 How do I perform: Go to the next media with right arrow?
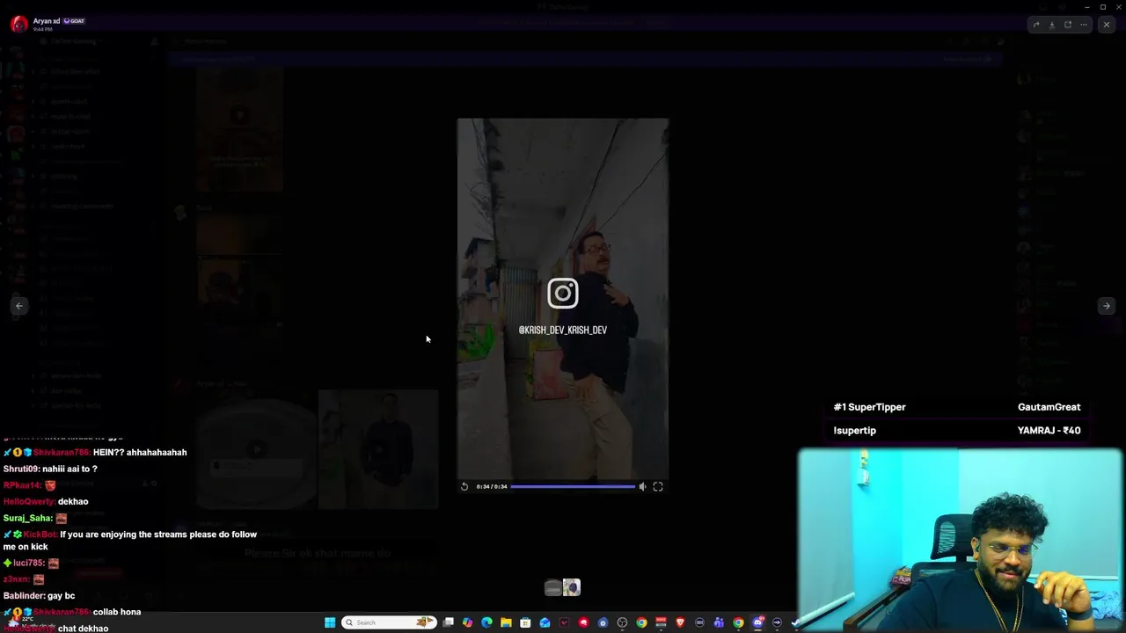coord(1107,306)
